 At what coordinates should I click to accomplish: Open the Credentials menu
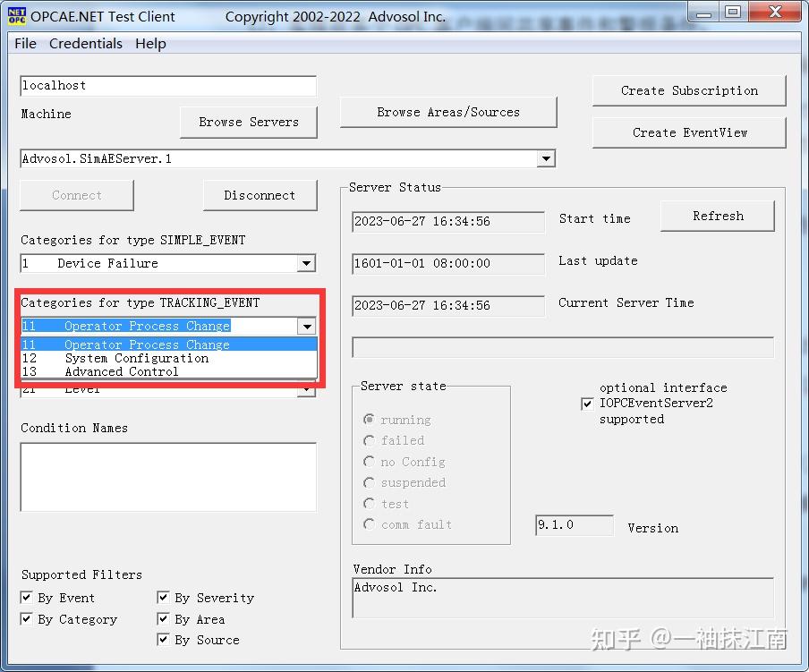86,43
